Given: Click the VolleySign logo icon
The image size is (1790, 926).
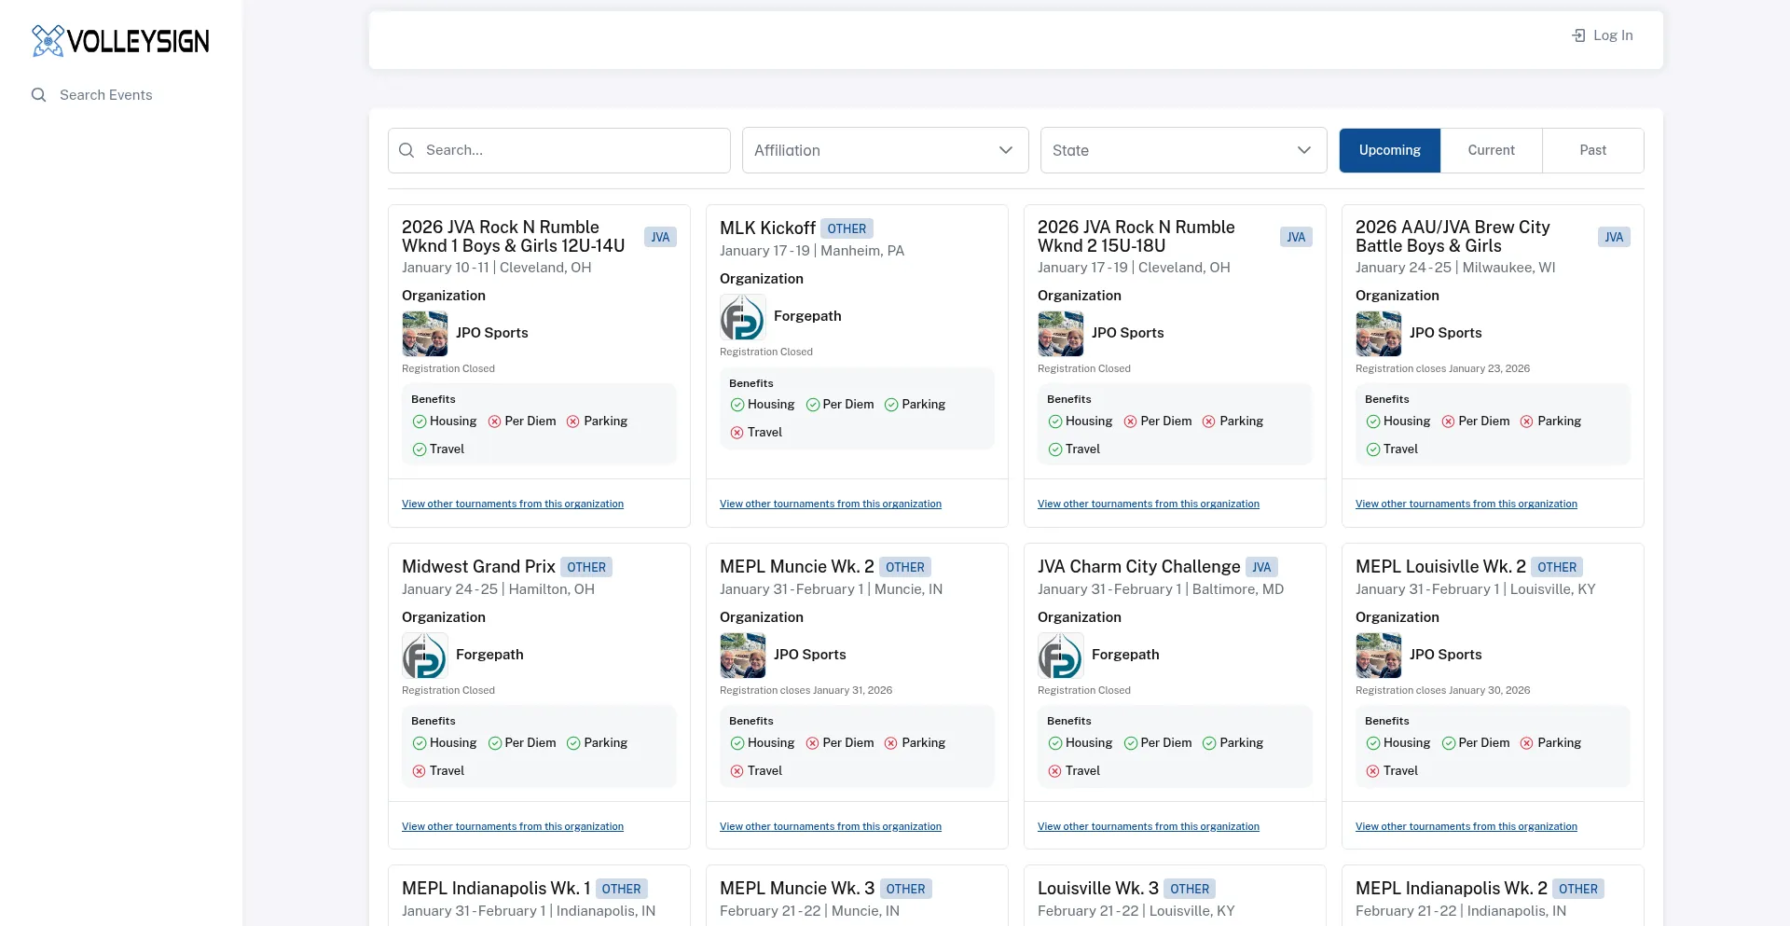Looking at the screenshot, I should [48, 41].
